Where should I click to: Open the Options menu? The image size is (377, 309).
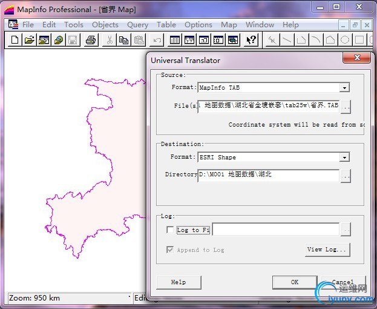tap(198, 25)
